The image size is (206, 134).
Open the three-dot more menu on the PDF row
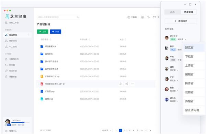pyautogui.click(x=133, y=84)
